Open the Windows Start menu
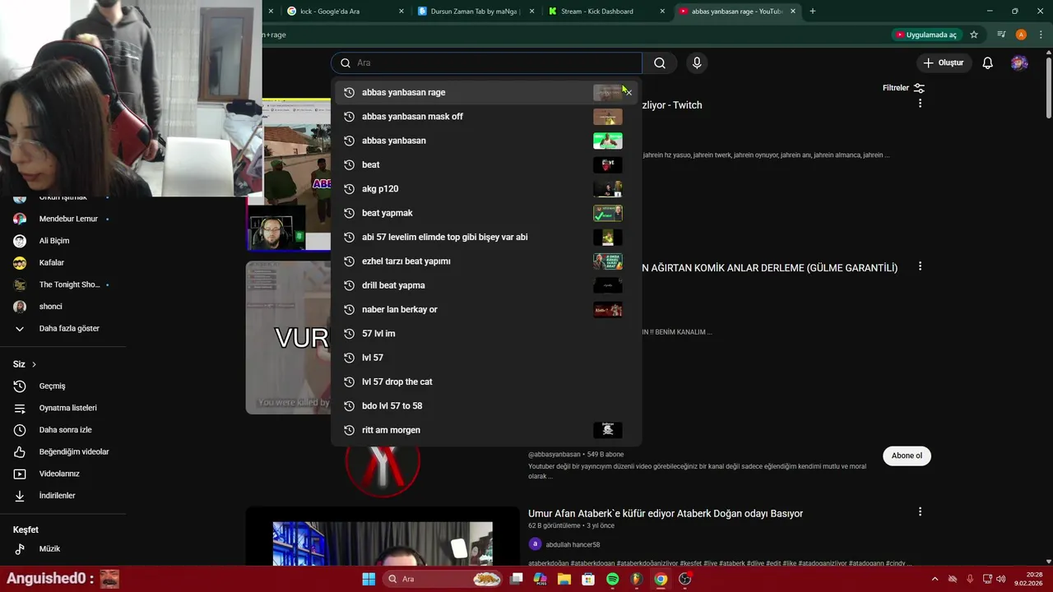Viewport: 1053px width, 592px height. (x=369, y=579)
